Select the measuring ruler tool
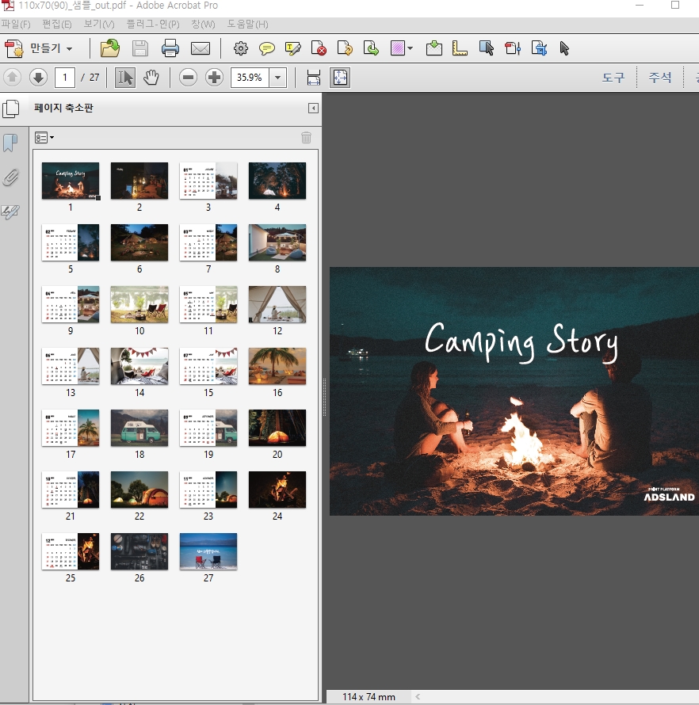Screen dimensions: 699x705 pos(460,48)
